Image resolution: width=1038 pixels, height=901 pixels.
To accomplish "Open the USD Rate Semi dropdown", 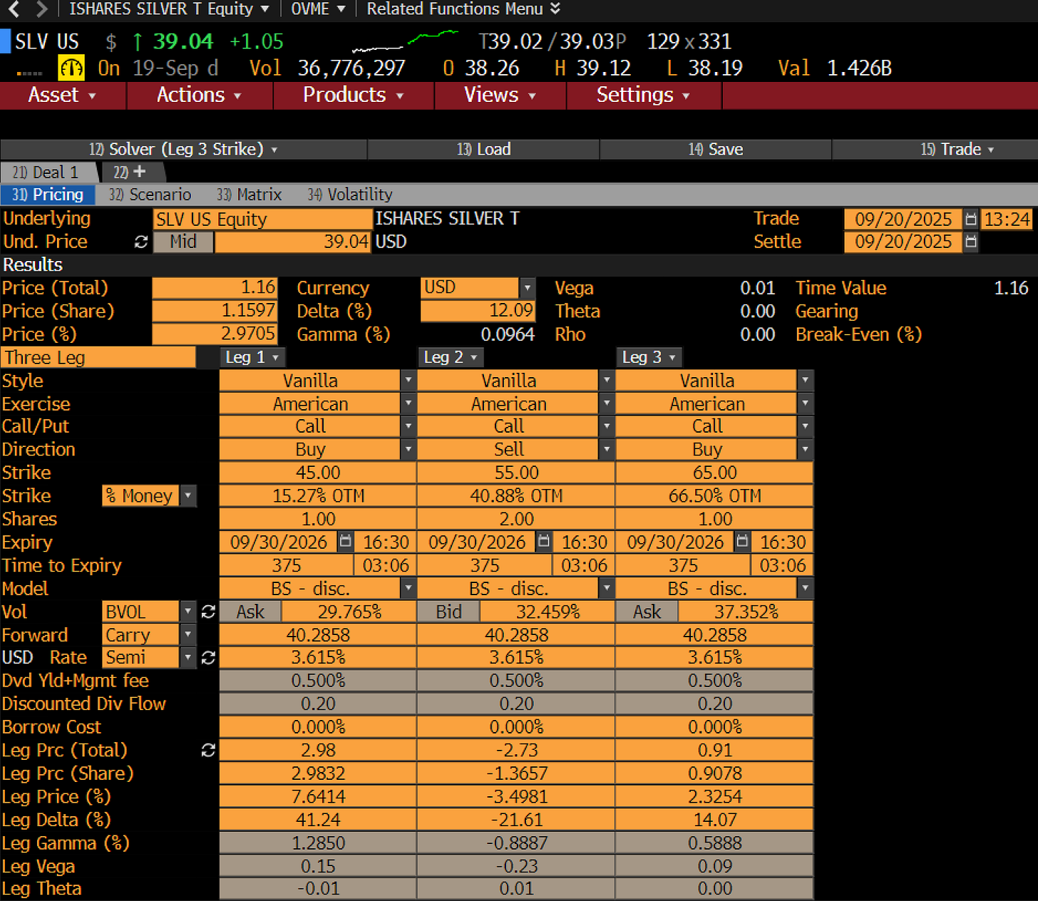I will pos(188,657).
